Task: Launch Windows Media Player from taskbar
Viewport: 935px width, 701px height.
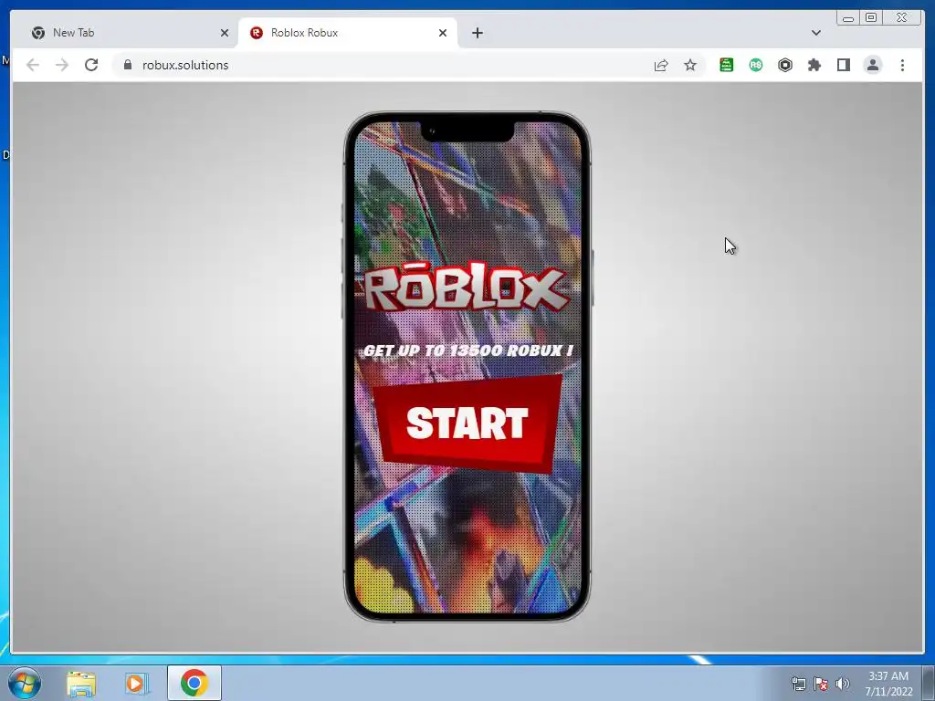Action: tap(136, 683)
